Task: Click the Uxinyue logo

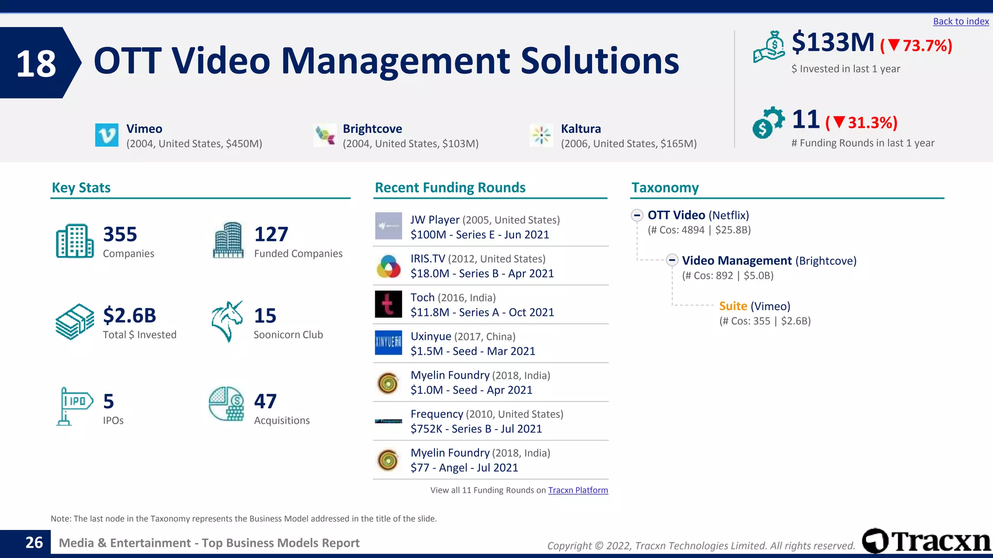Action: tap(388, 342)
